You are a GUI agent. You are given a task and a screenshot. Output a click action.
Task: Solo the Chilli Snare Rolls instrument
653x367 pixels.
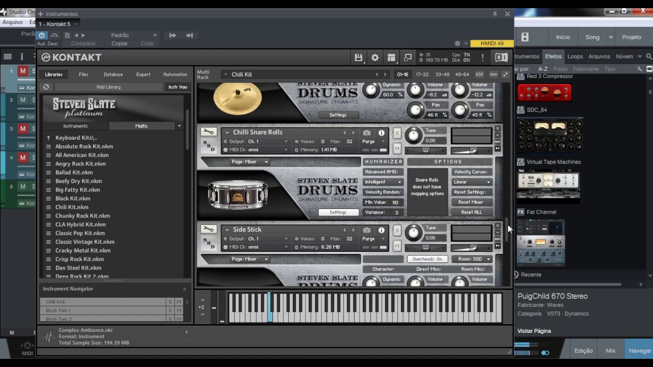(x=397, y=133)
